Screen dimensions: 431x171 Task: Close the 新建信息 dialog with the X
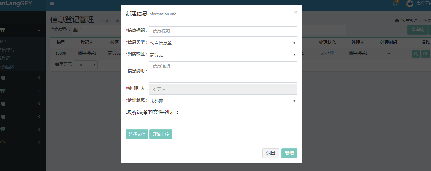(296, 12)
